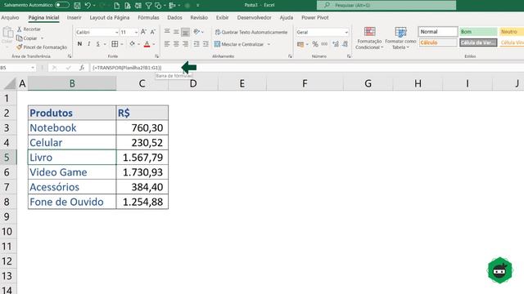
Task: Open the Arquivo tab
Action: 10,18
